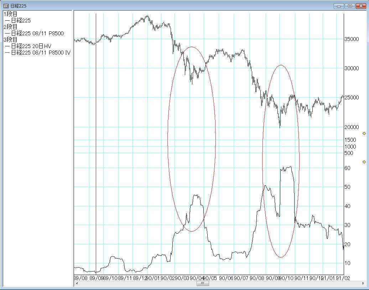Click the upper yellow diamond marker
This screenshot has width=369, height=290.
coord(364,133)
